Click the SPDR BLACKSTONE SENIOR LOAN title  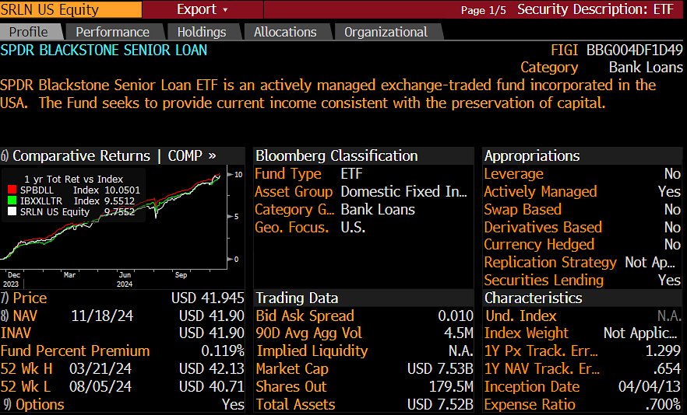click(x=104, y=51)
